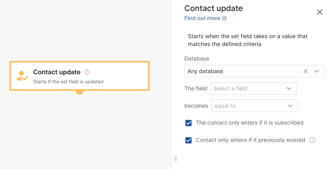Image resolution: width=332 pixels, height=169 pixels.
Task: Click the chevron arrow of the equal to selector
Action: click(x=290, y=106)
